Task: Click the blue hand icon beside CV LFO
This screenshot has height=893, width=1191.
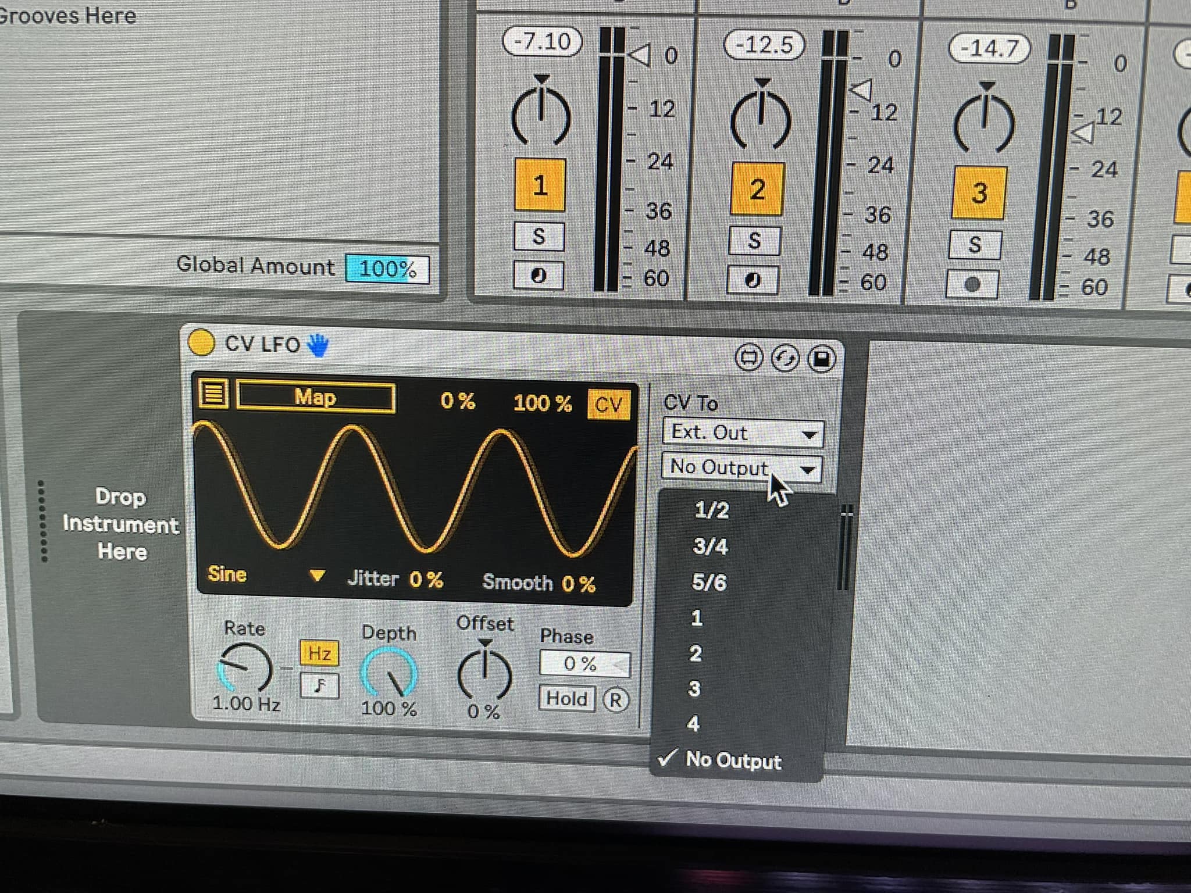Action: 318,345
